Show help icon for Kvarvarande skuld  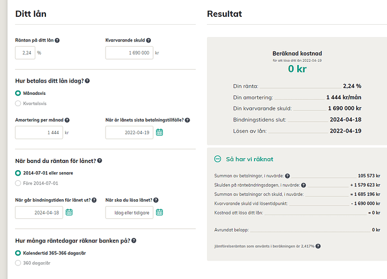tap(148, 40)
